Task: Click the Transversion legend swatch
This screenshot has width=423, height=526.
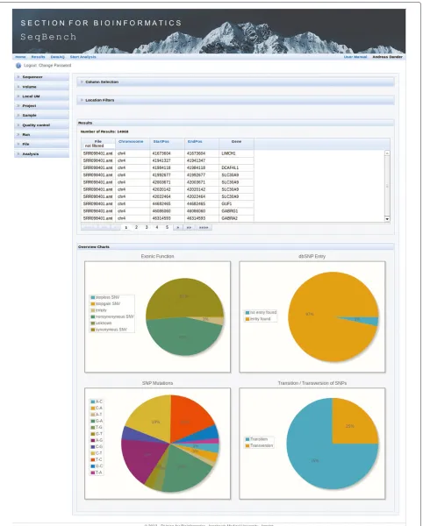Action: coord(247,446)
